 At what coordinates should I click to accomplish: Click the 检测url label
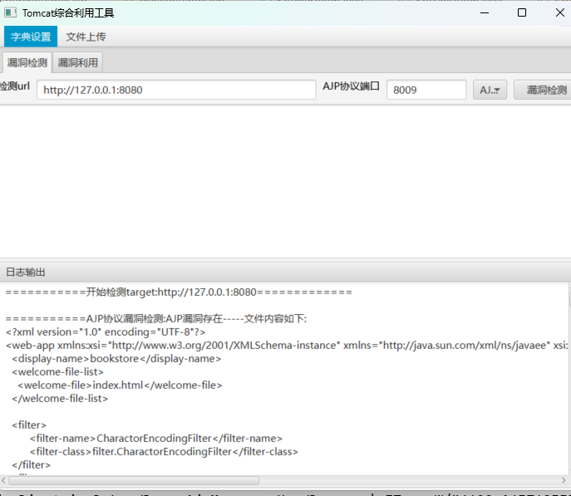[15, 86]
